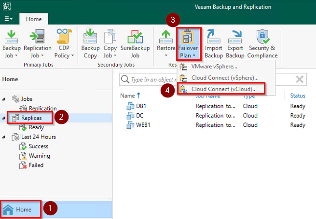The image size is (316, 219).
Task: Select the WEB1 row name
Action: click(x=143, y=125)
